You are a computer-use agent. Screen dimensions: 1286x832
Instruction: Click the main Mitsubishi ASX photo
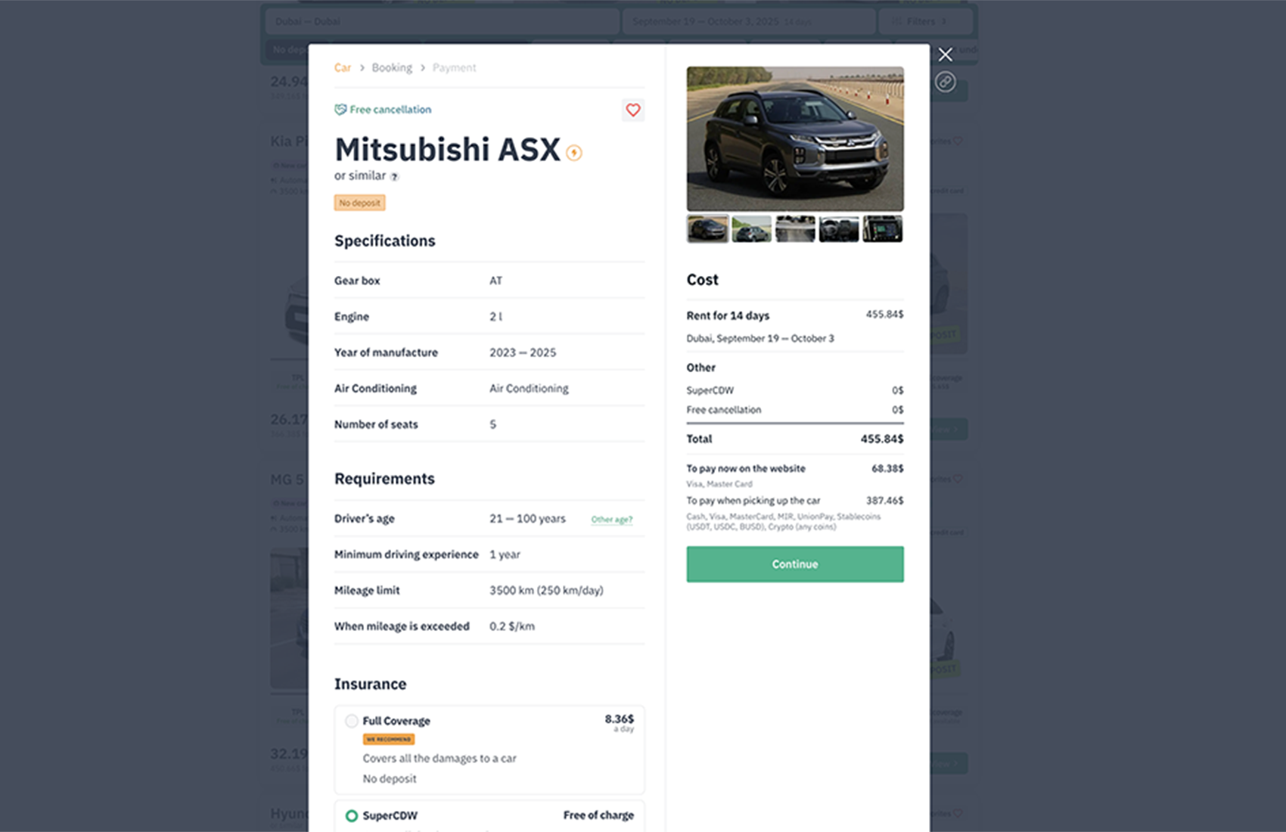click(795, 138)
